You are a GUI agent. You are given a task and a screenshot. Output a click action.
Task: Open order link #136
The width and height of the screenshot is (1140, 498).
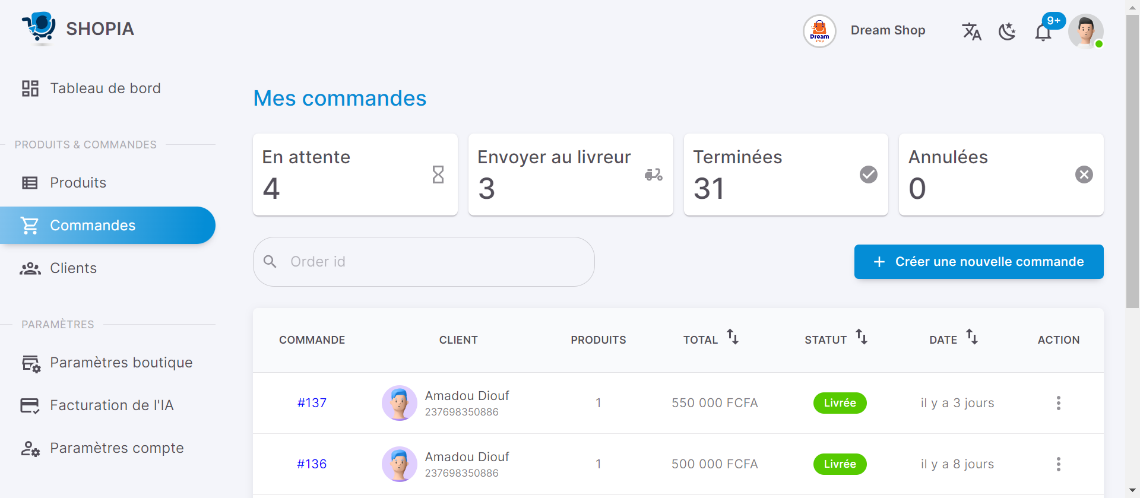tap(312, 464)
